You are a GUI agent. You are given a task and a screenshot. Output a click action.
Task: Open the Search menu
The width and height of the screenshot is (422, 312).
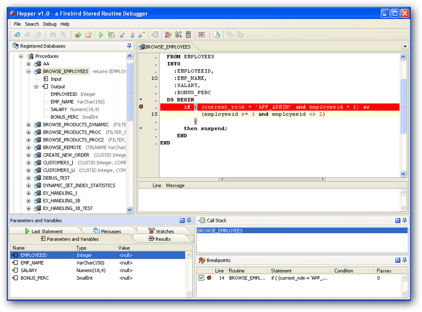pos(32,24)
